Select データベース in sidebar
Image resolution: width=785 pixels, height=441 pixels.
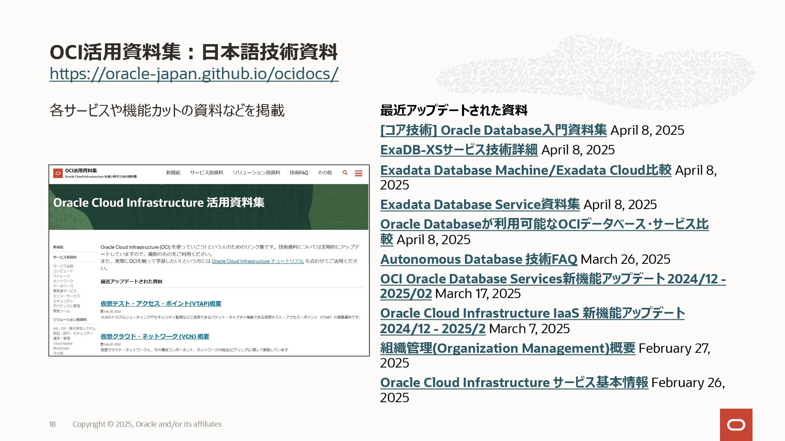tap(63, 286)
